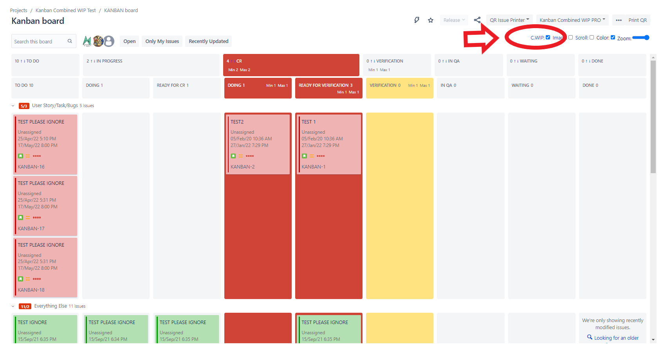Disable the Color checkbox

(613, 38)
